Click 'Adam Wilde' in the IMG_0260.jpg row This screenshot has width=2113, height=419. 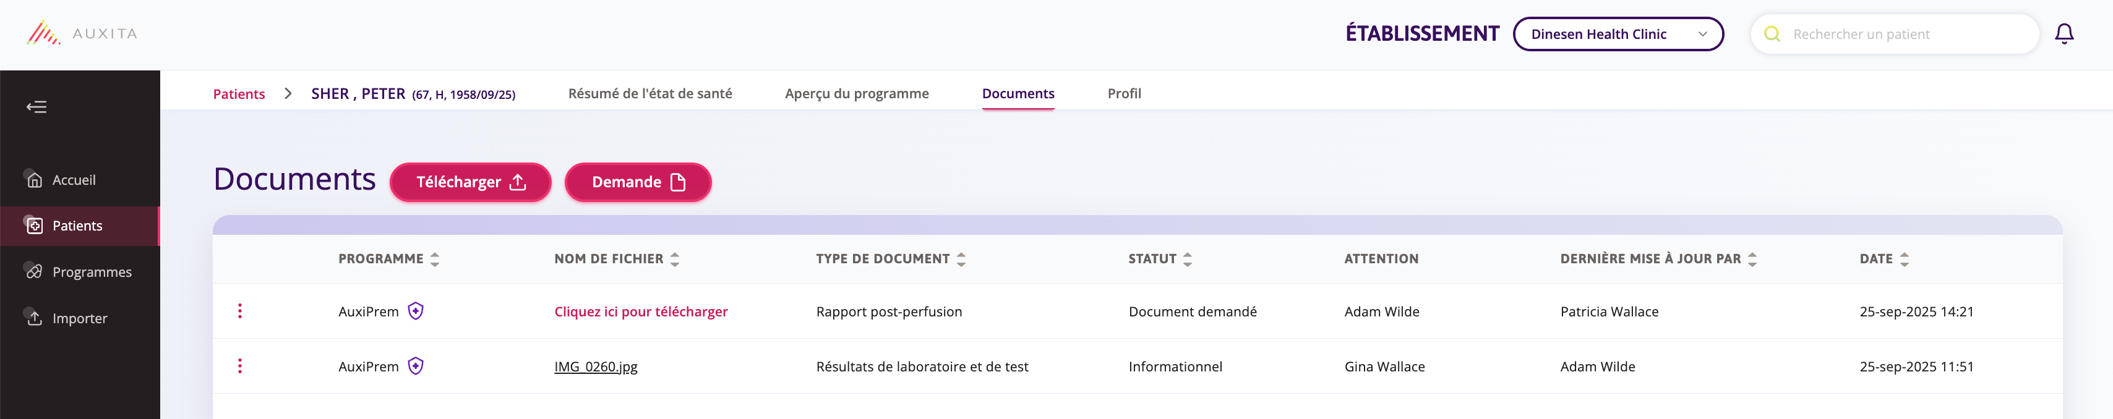coord(1597,366)
